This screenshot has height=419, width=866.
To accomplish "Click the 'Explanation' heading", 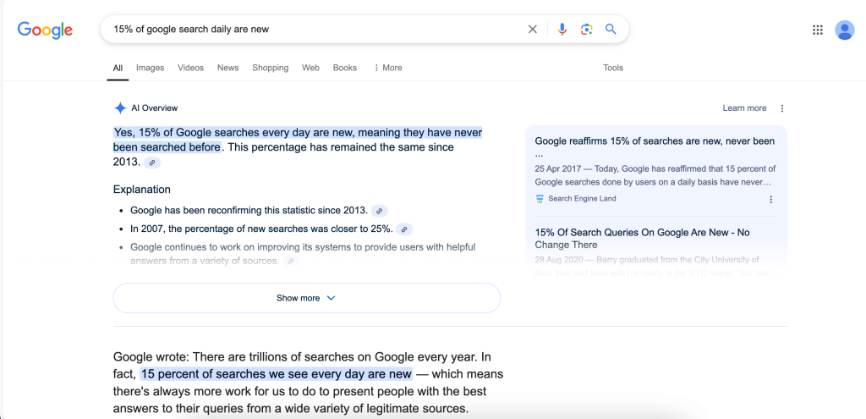I will coord(142,190).
